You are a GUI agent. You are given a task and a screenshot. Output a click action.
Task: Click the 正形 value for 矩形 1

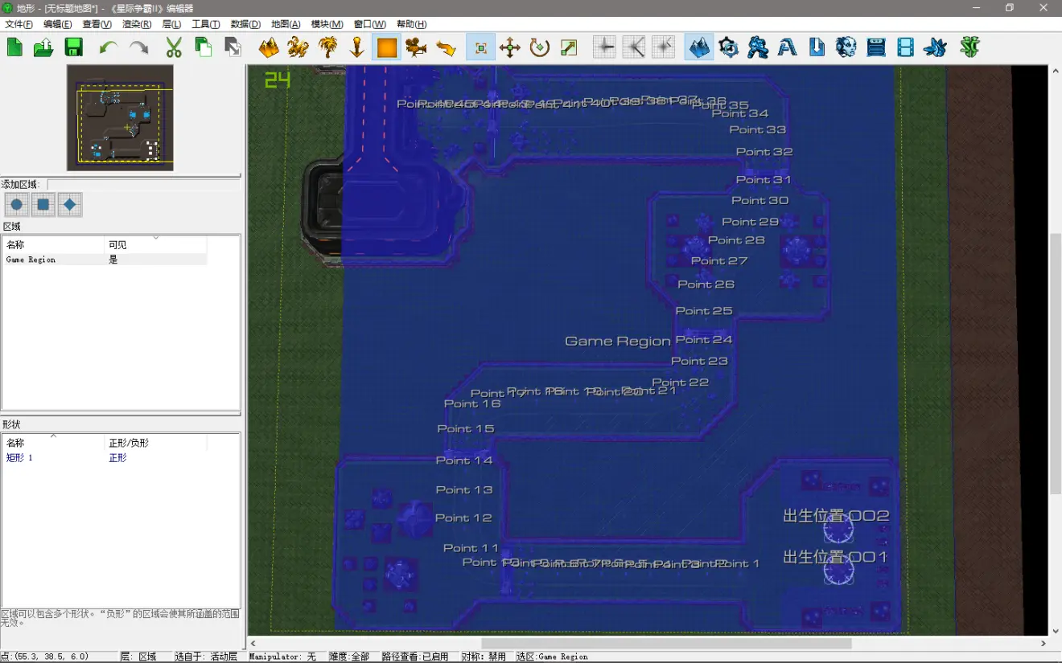(117, 457)
